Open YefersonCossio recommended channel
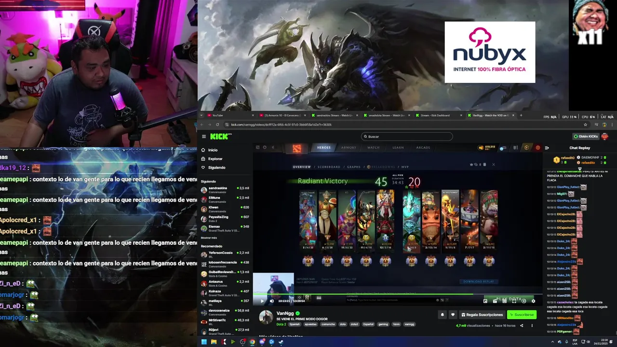 pos(226,254)
